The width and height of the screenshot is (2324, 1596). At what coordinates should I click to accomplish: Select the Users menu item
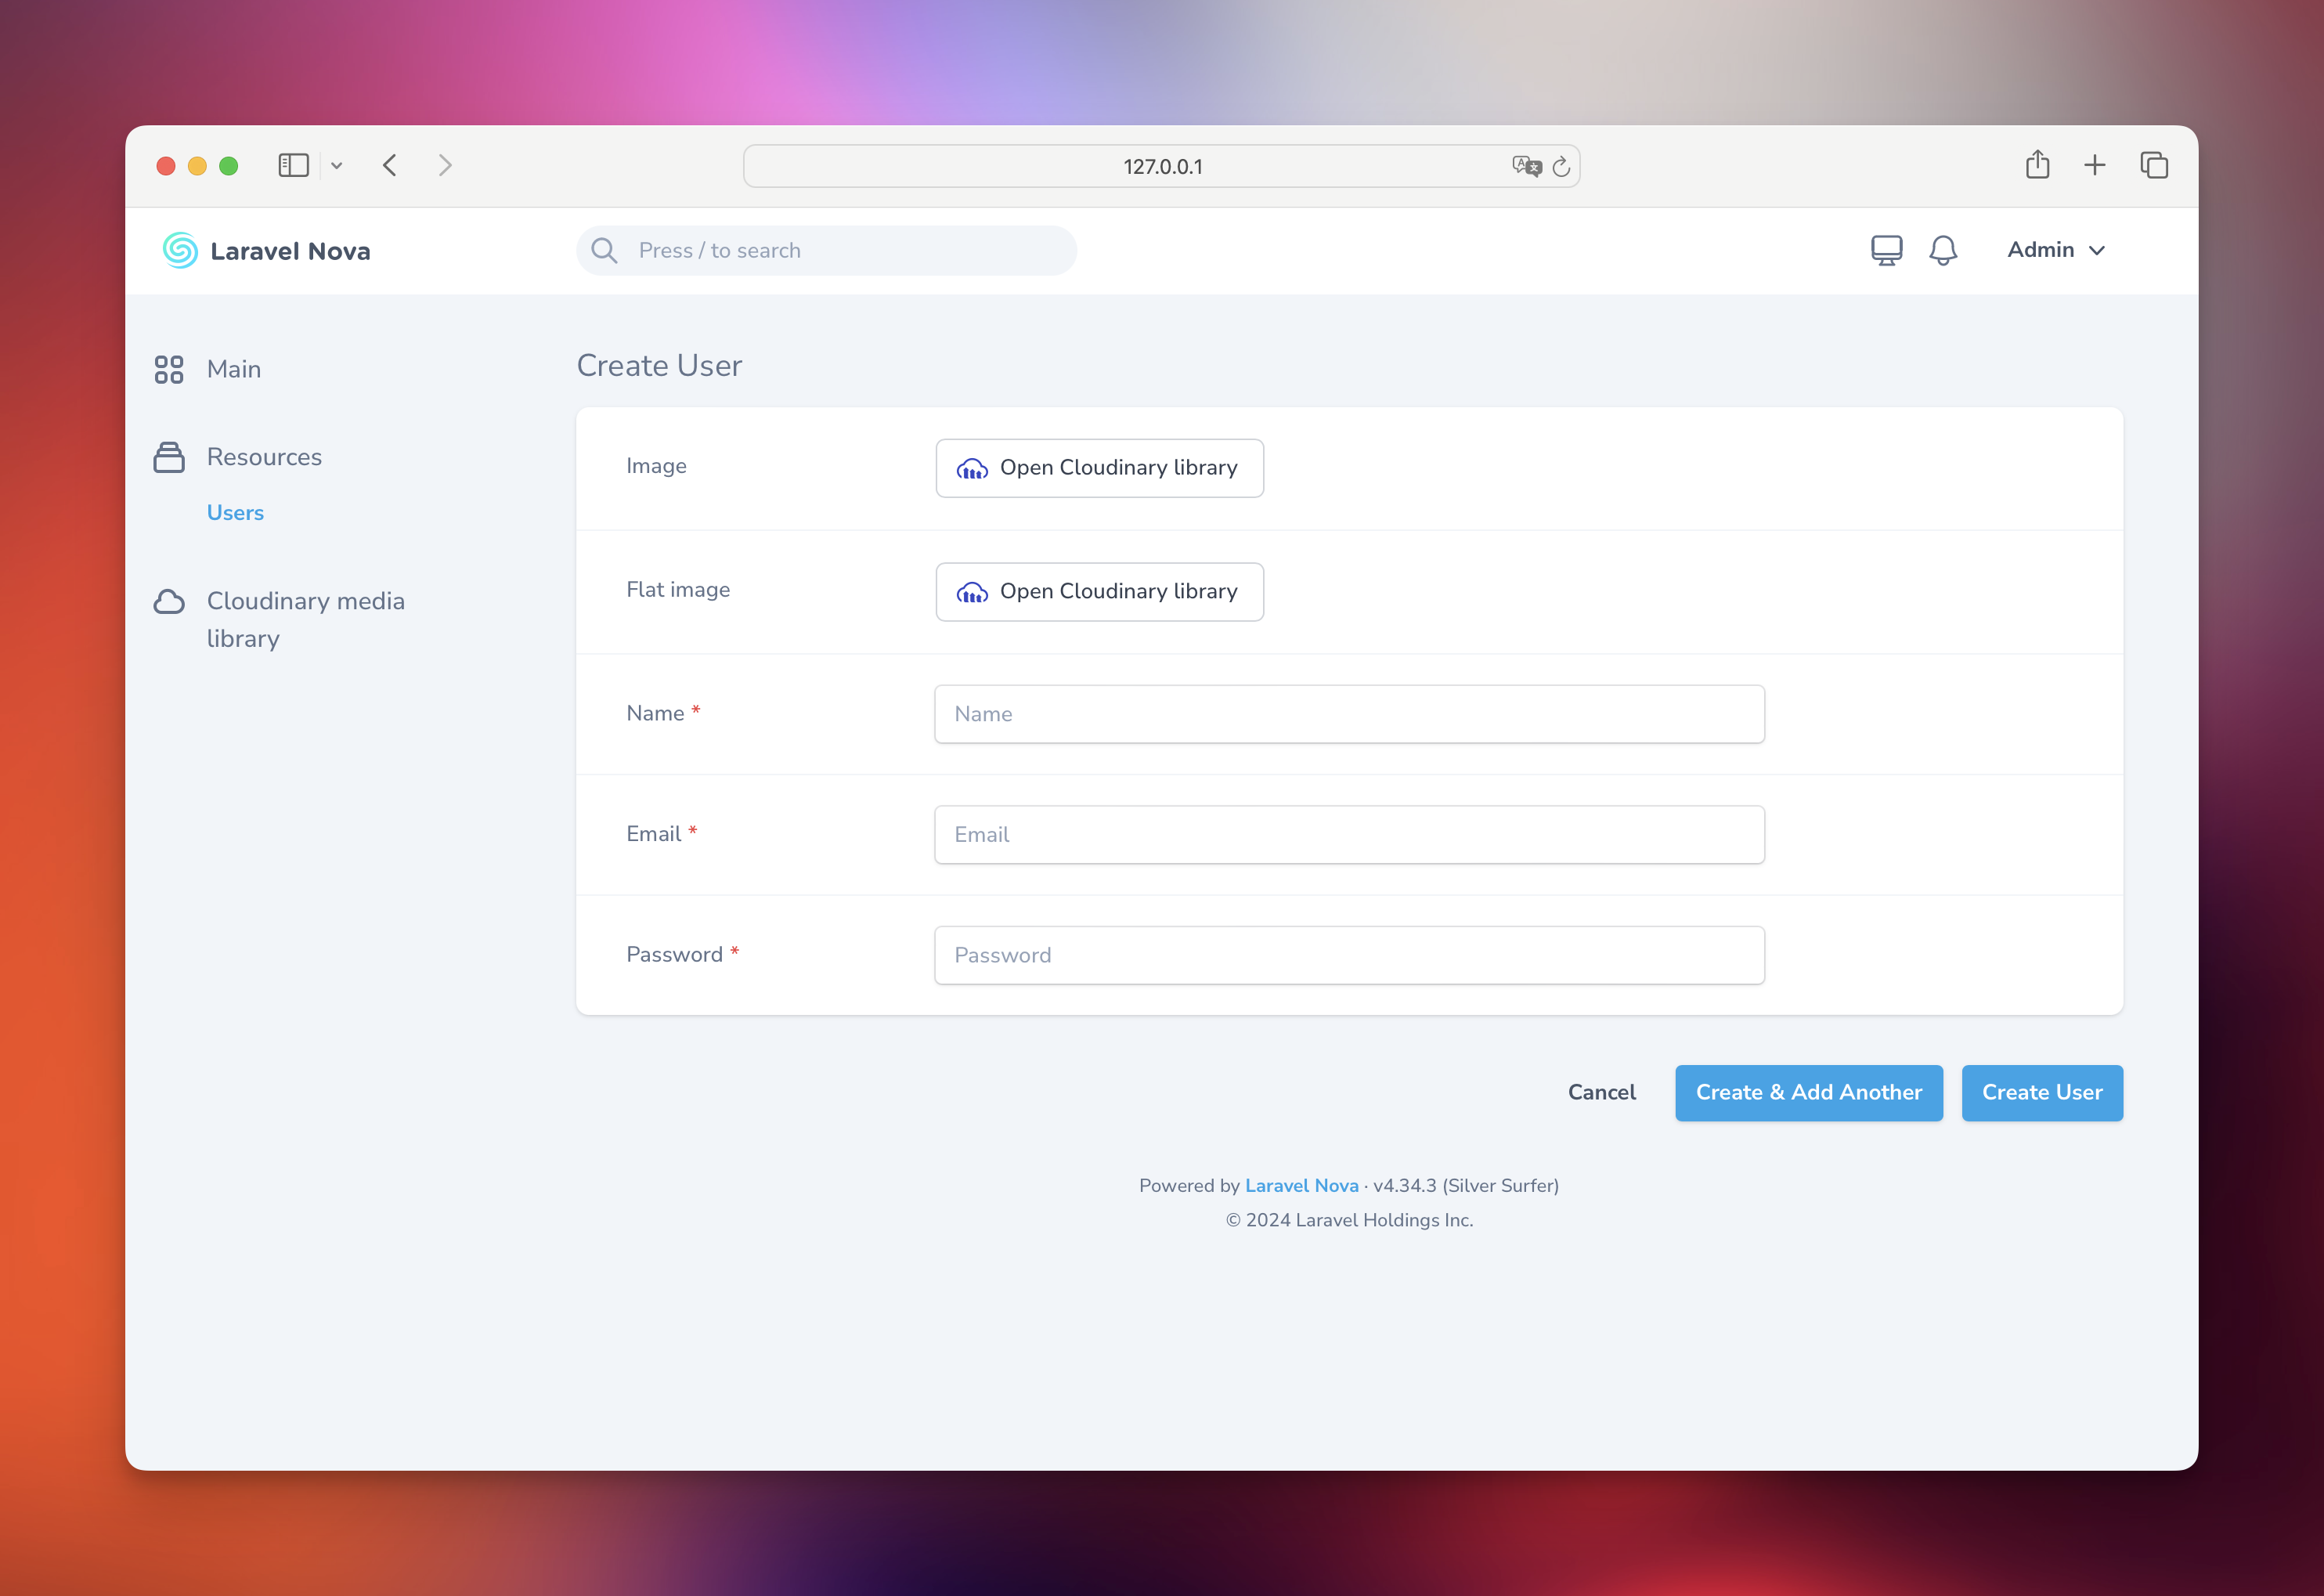click(235, 514)
